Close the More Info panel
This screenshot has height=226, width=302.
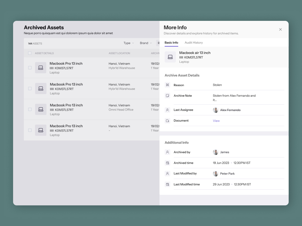[x=280, y=29]
